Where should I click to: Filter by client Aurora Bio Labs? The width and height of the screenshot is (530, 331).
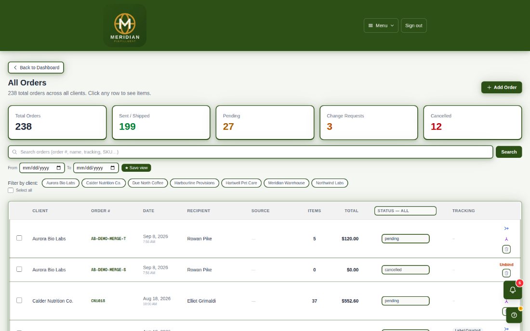click(x=61, y=183)
